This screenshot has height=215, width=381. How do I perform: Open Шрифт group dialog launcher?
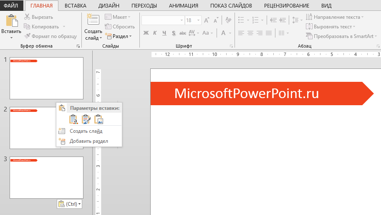tap(231, 46)
